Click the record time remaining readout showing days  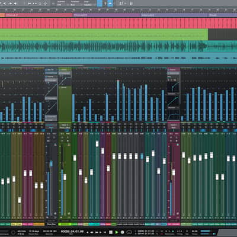tap(34, 231)
